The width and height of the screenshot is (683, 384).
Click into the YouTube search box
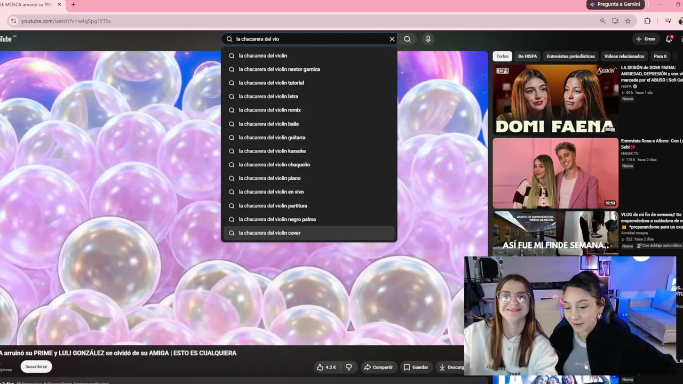(309, 39)
